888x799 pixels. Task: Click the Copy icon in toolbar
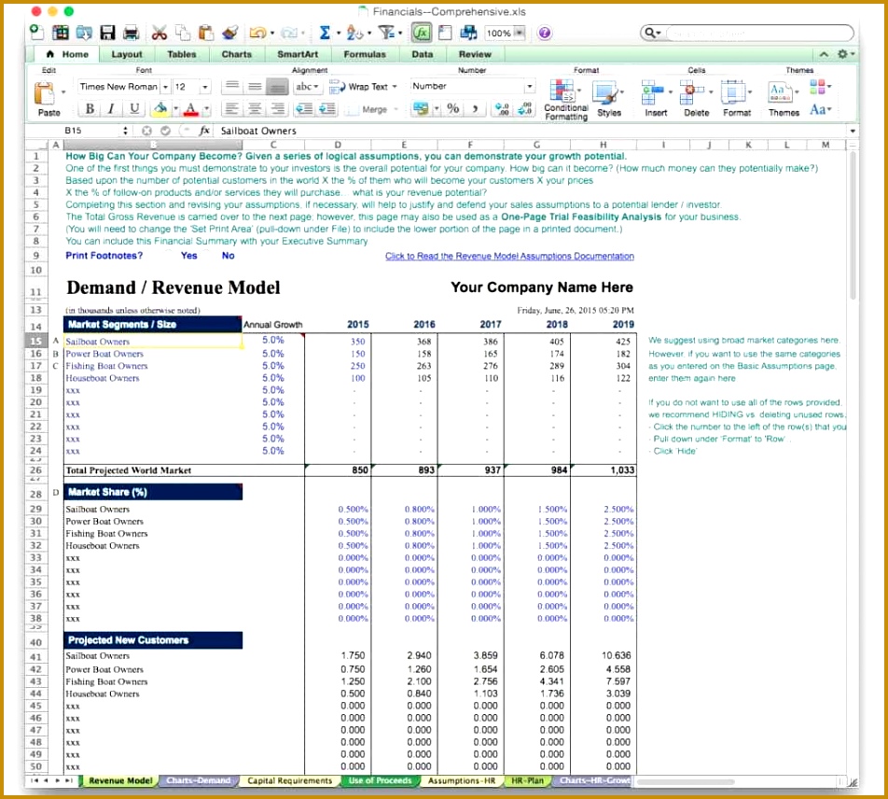(x=183, y=33)
